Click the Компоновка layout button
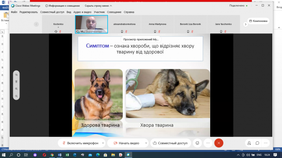282x158 pixels. [x=258, y=21]
